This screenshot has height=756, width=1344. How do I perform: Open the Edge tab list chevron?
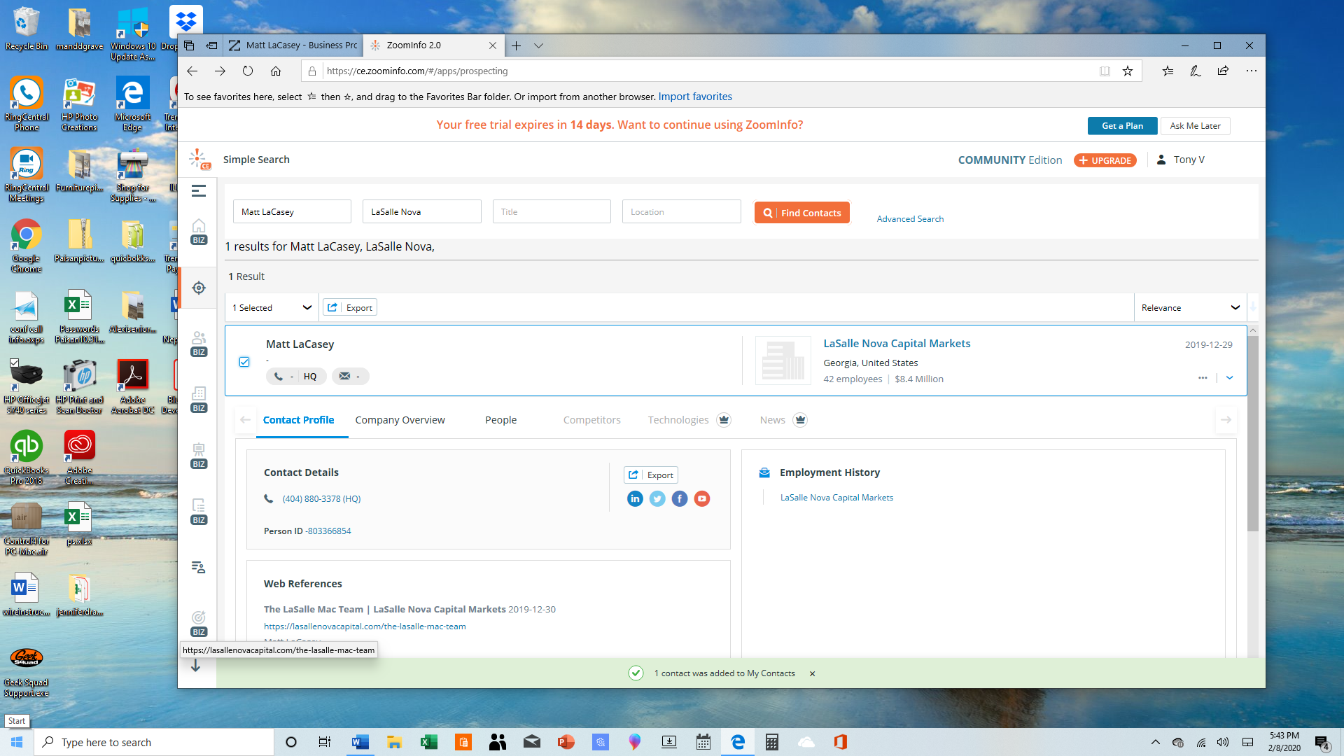tap(538, 45)
